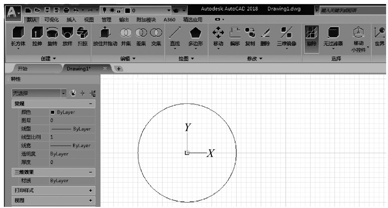
Task: Select the 拉伸 Extrude tool
Action: click(37, 37)
